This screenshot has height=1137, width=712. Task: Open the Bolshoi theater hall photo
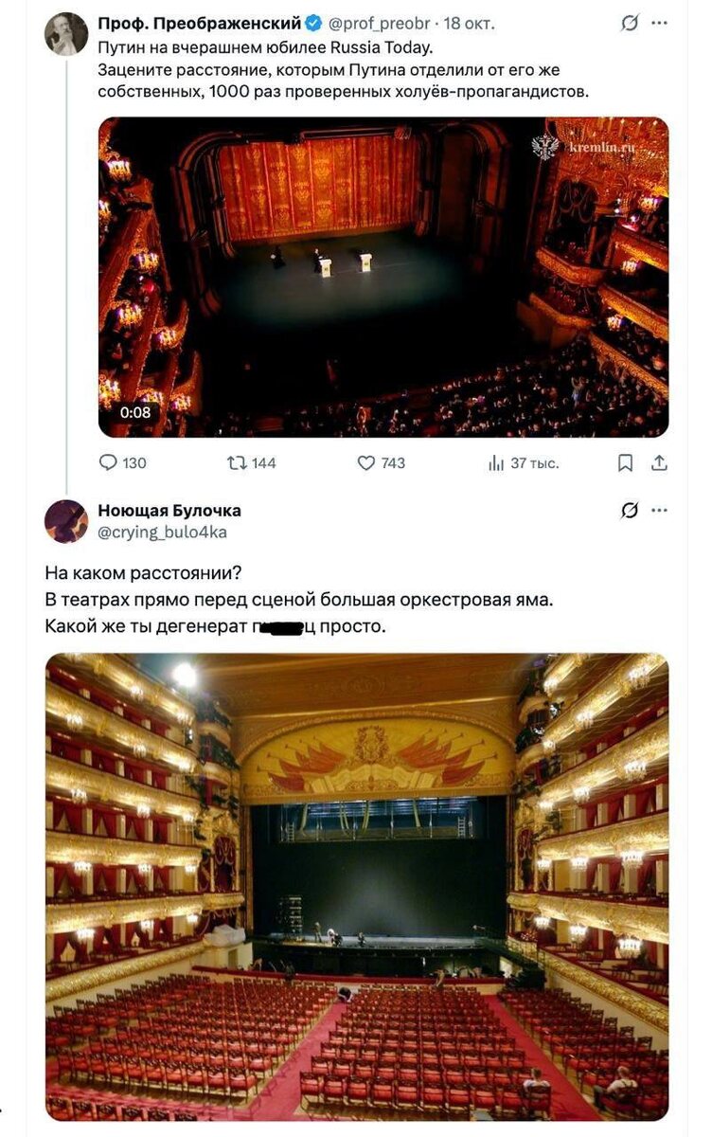pyautogui.click(x=357, y=887)
